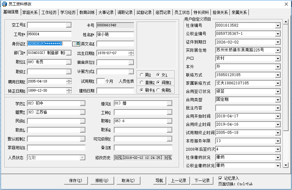Screen dimensions: 292x190
Task: Open the 空工号 lookup ellipsis button
Action: pyautogui.click(x=68, y=25)
